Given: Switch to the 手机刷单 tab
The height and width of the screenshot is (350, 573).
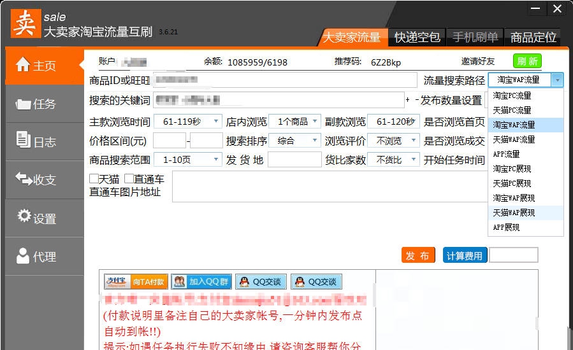Looking at the screenshot, I should pyautogui.click(x=475, y=37).
